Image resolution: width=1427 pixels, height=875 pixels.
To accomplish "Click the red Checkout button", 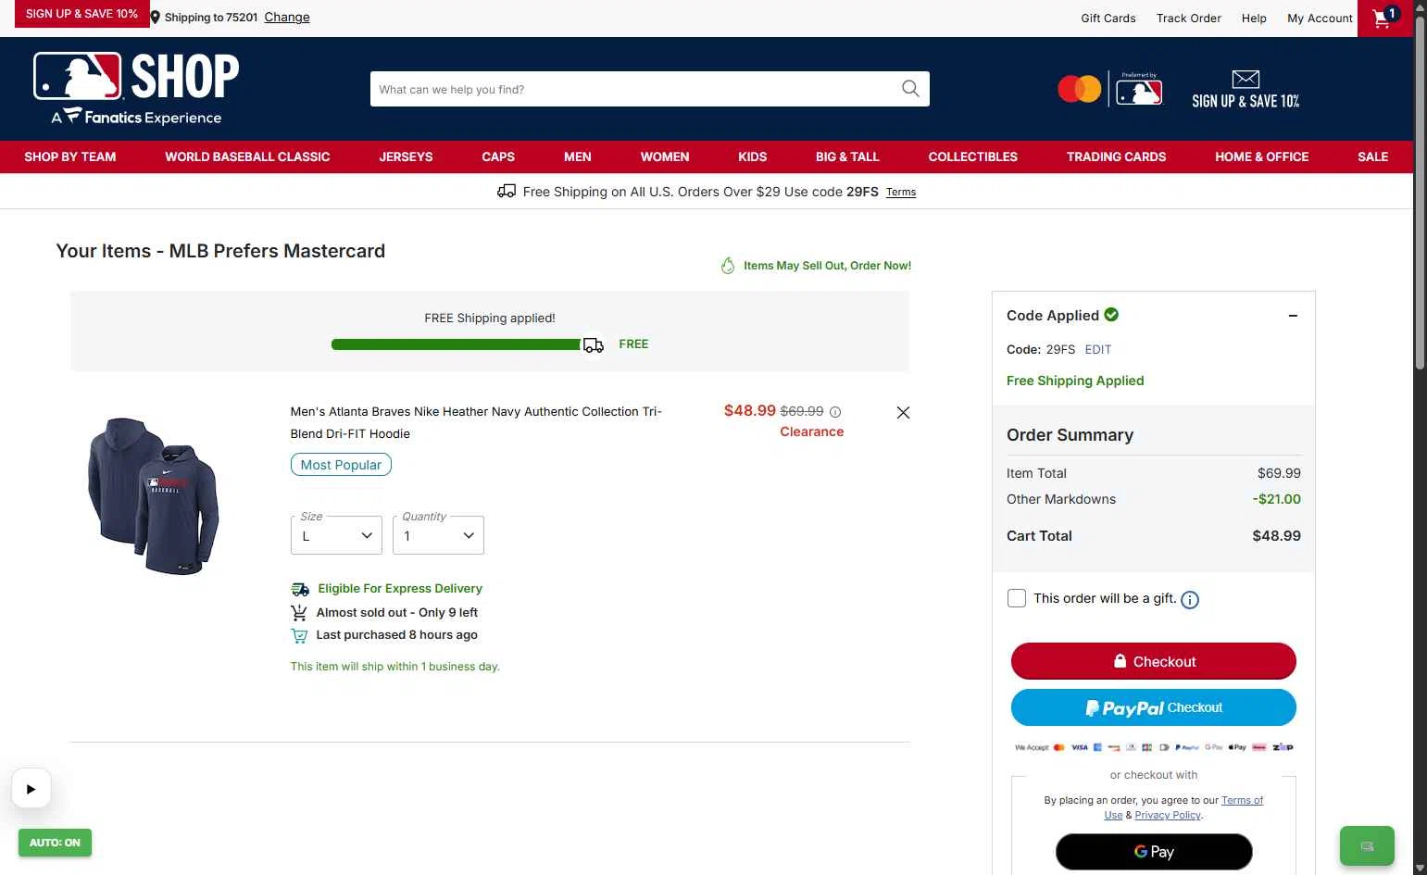I will click(x=1154, y=661).
